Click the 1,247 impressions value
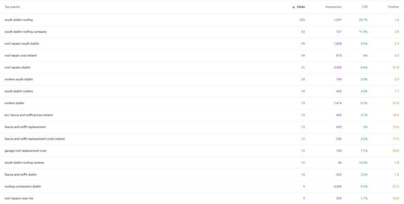 coord(338,20)
